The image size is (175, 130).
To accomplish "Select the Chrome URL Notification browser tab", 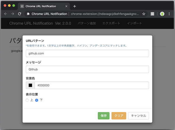I will 44,6.
